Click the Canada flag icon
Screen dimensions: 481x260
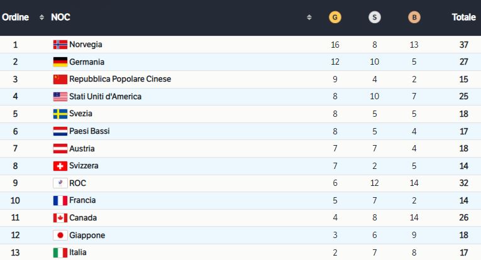click(x=60, y=218)
